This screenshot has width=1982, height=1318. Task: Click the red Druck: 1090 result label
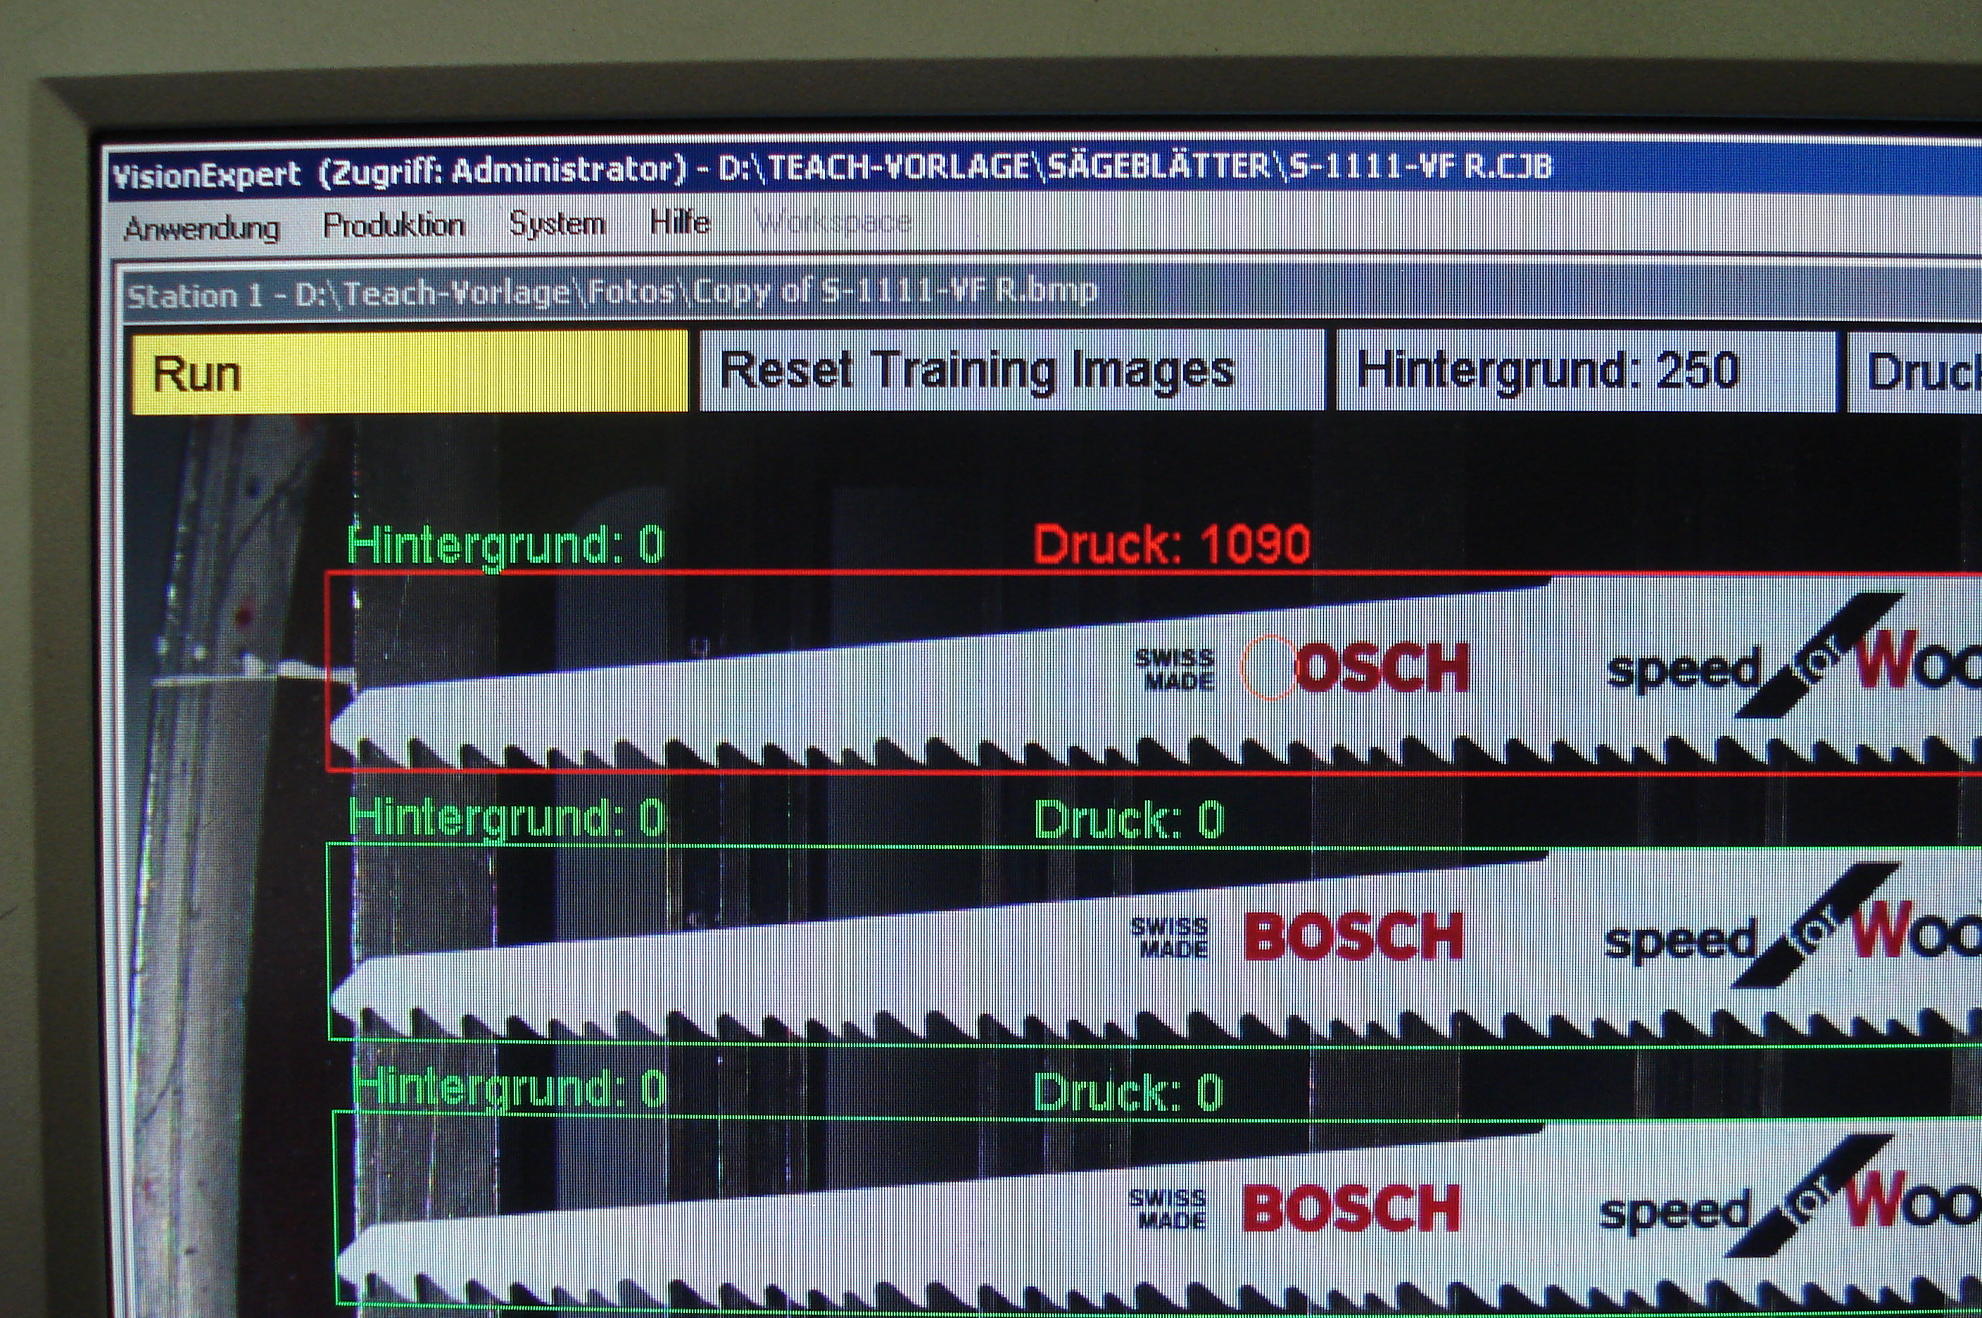(1171, 544)
